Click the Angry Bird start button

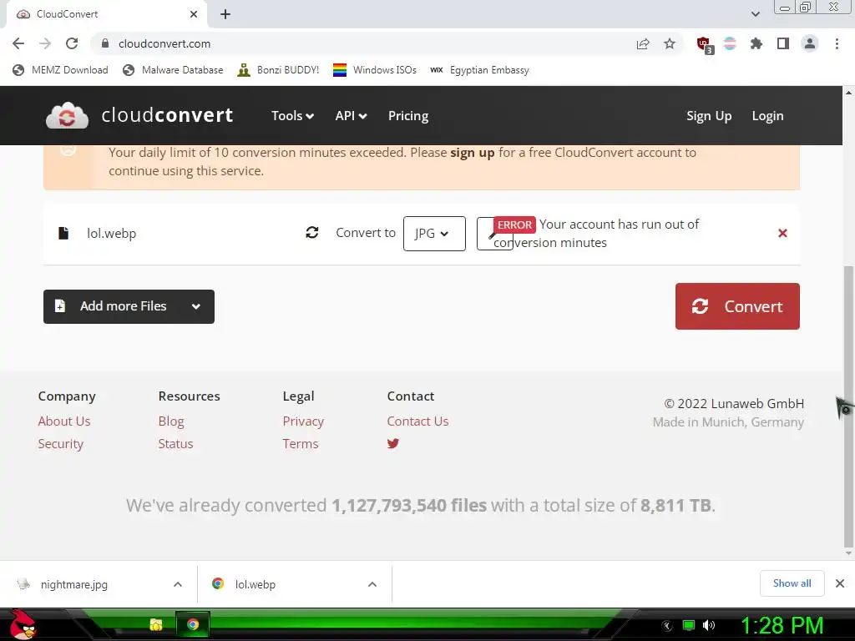point(23,624)
